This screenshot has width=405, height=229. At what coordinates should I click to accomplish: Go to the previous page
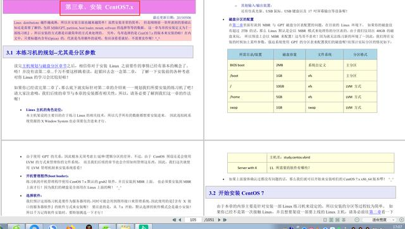coord(180,220)
